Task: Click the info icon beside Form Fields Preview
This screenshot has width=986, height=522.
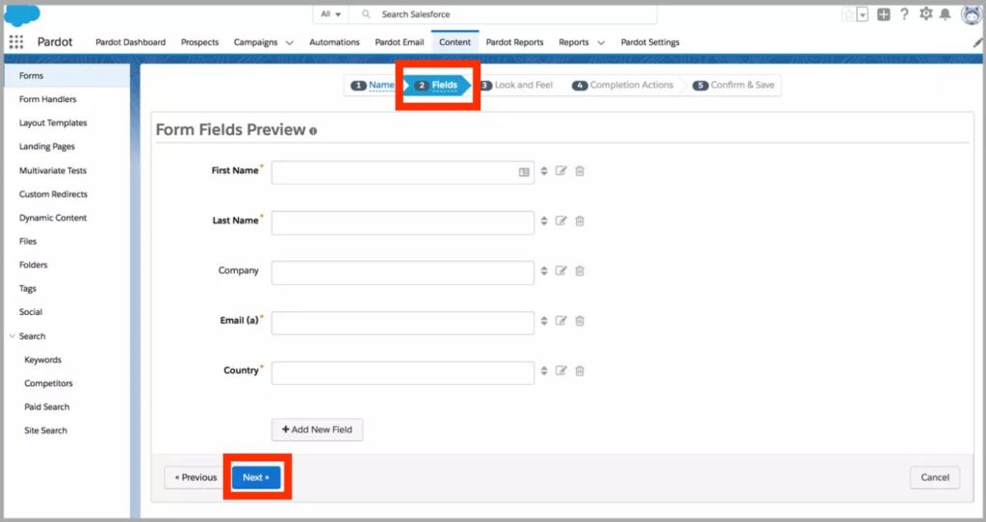Action: [x=313, y=131]
